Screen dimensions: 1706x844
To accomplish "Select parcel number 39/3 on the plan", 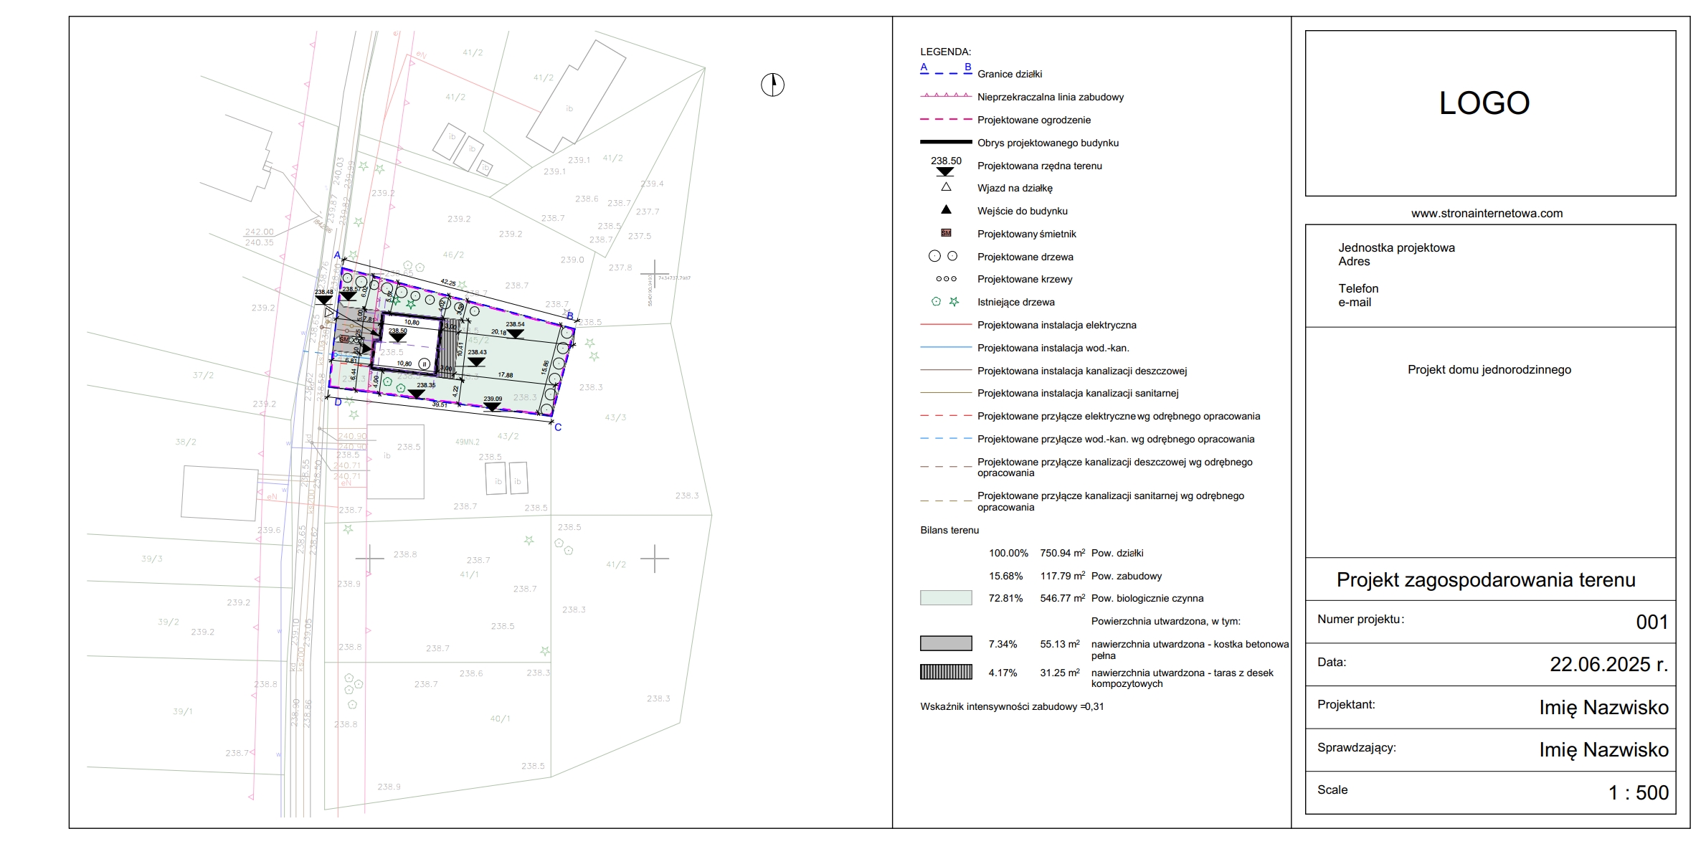I will (x=152, y=559).
